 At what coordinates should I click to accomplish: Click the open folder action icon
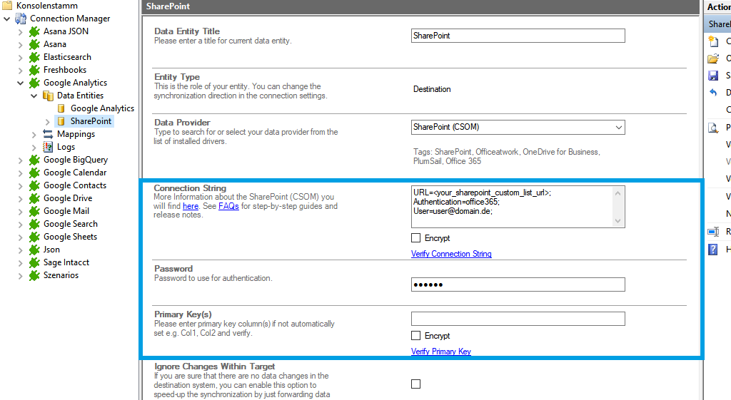(x=712, y=58)
